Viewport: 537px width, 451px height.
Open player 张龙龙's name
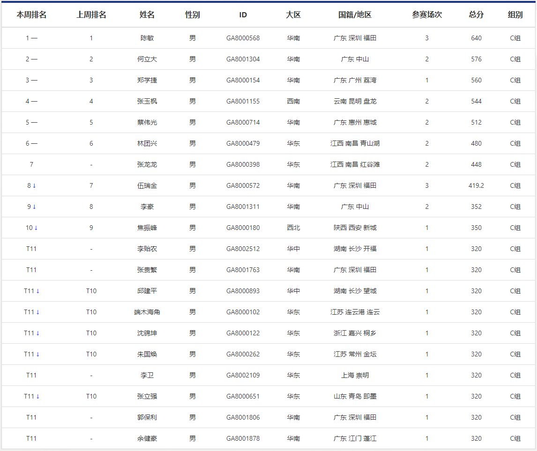coord(147,164)
